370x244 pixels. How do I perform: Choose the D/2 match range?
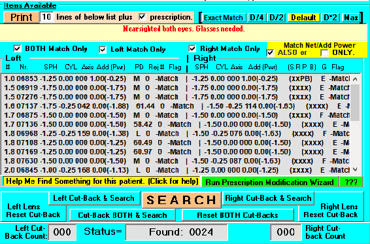276,18
